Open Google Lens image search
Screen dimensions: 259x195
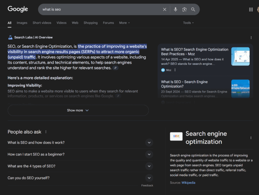184,9
